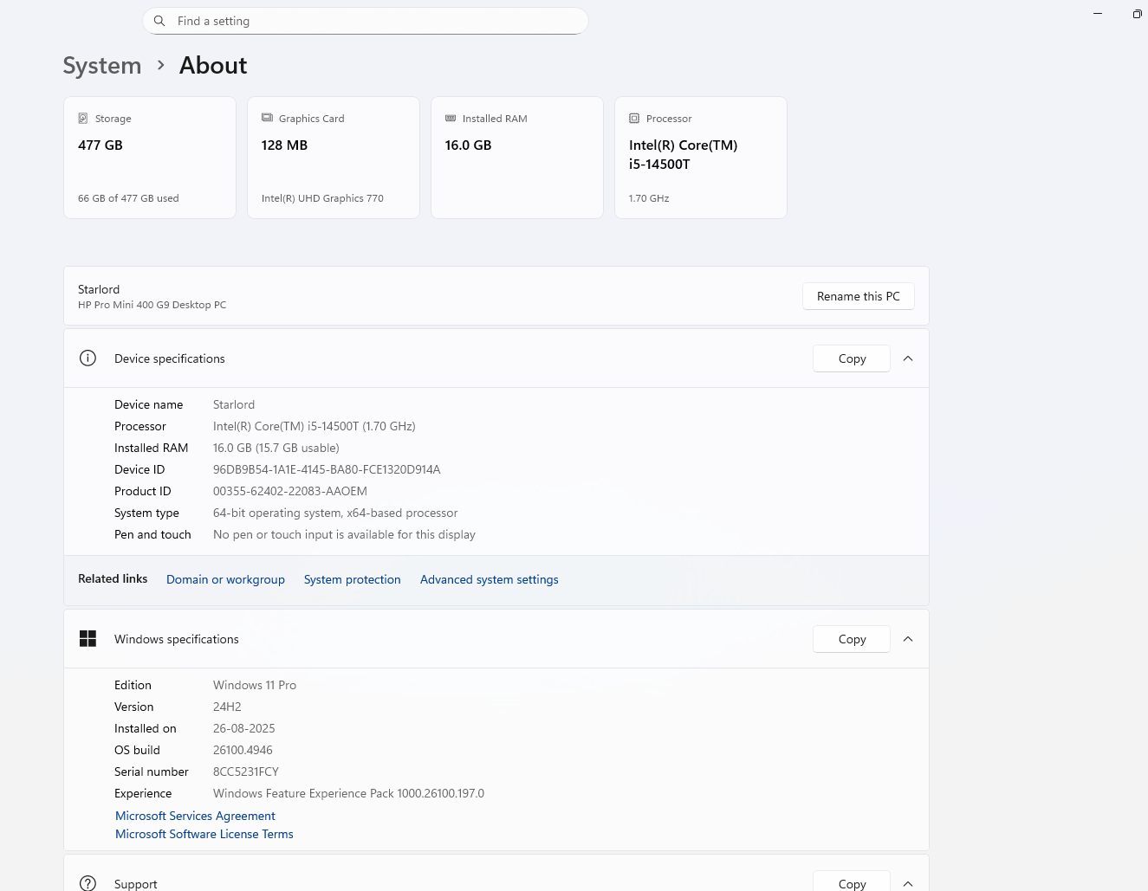Open Microsoft Services Agreement link

(x=195, y=816)
